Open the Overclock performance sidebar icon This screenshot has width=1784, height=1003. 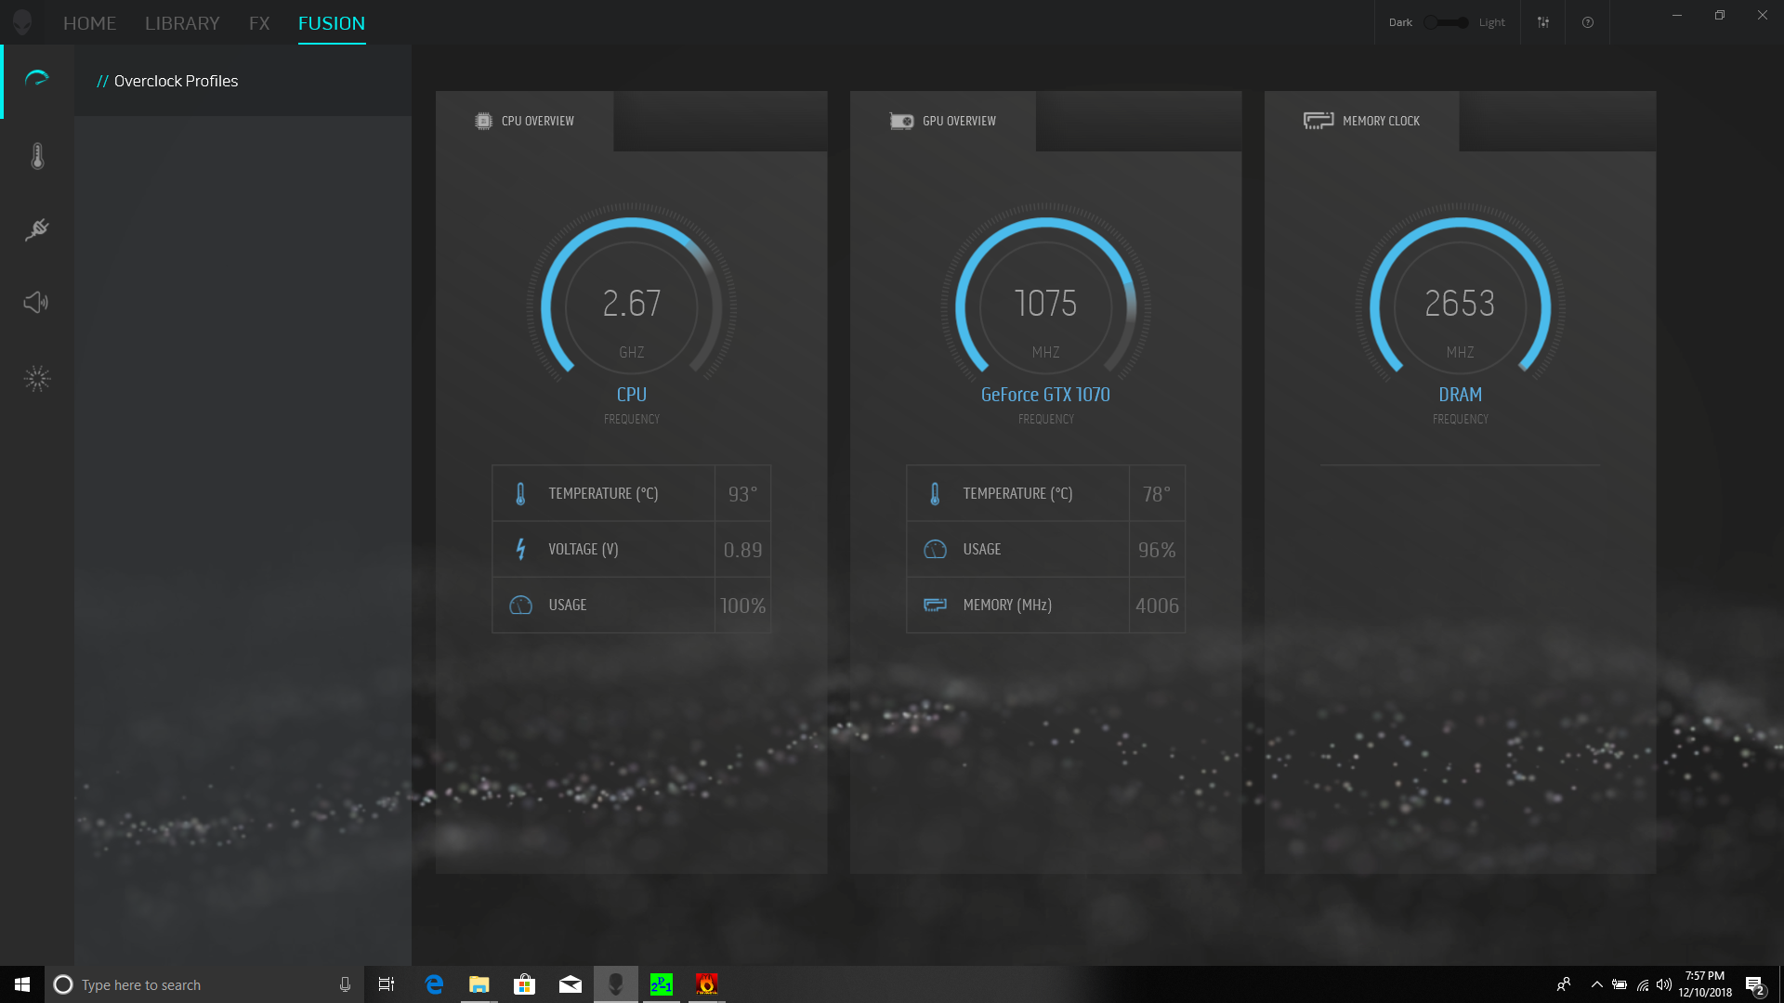[37, 79]
